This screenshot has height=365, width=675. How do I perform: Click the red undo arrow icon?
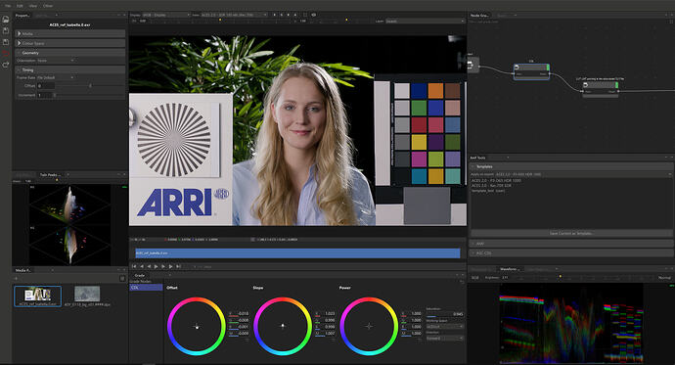pos(6,54)
